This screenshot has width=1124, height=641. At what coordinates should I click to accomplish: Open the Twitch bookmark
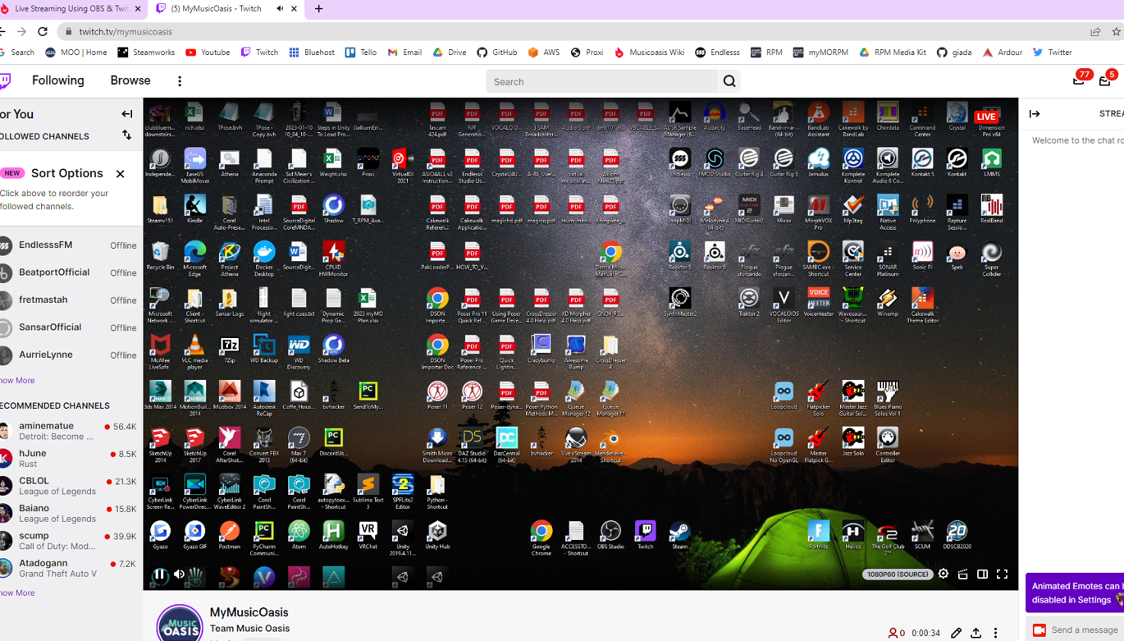tap(259, 53)
